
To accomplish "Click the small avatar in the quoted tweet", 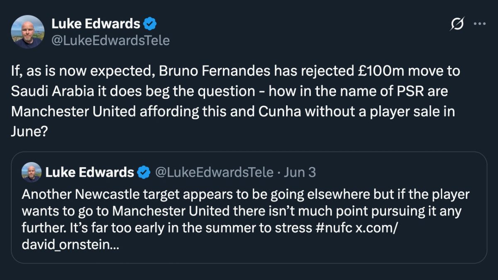I will coord(31,172).
